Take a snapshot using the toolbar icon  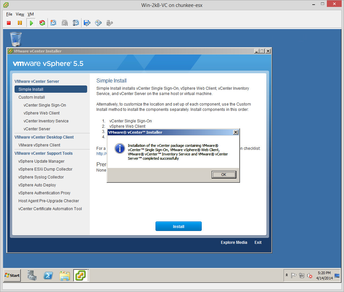[53, 23]
